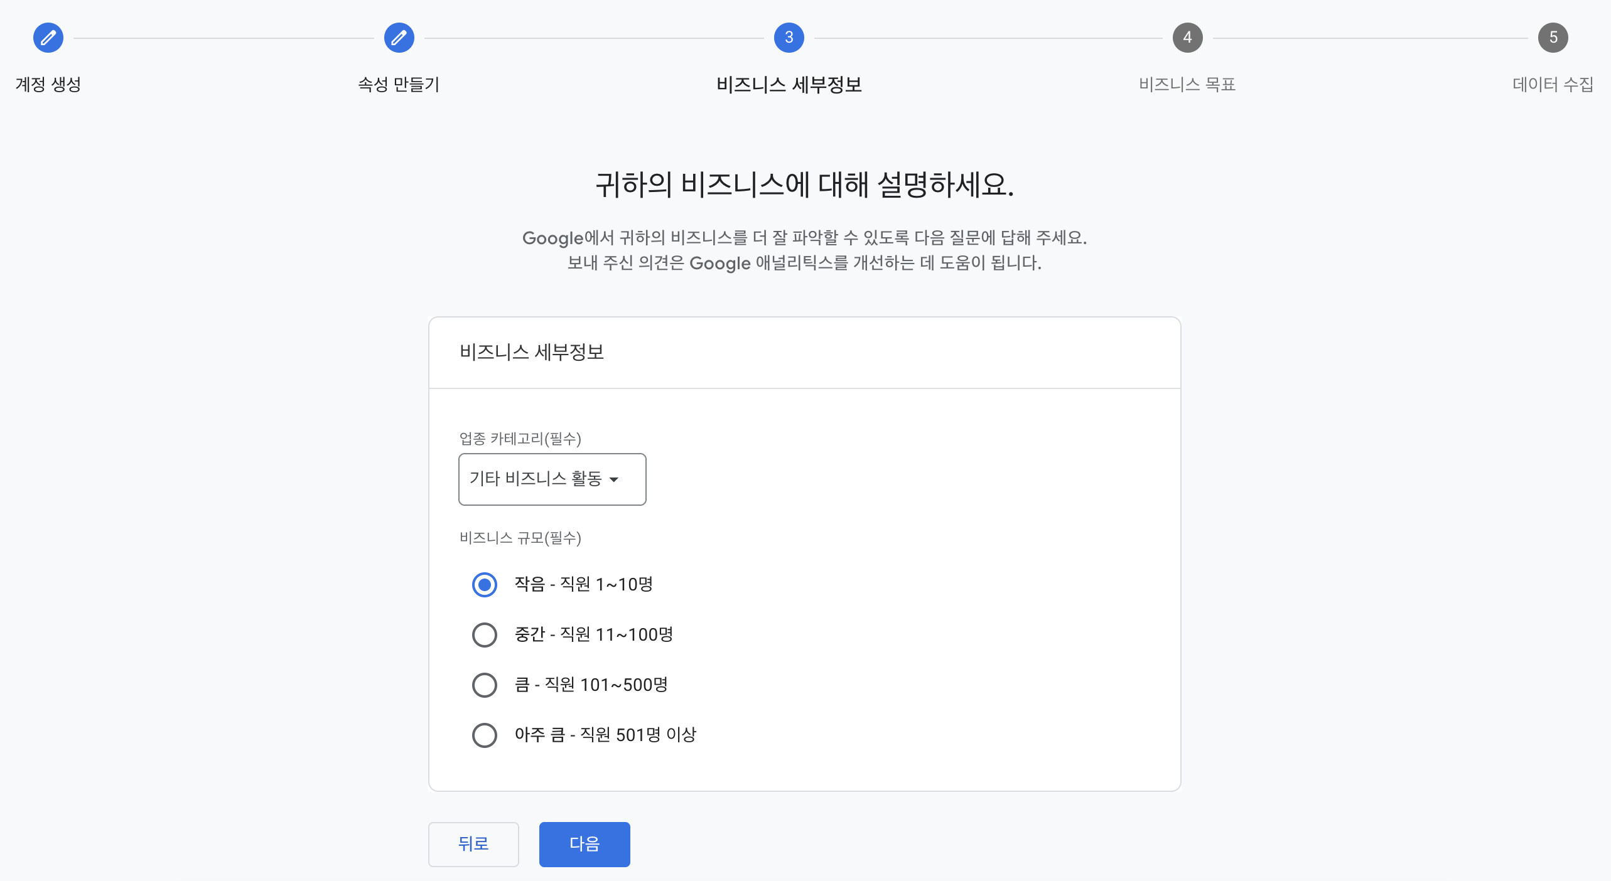Click the step 3 circle icon
Image resolution: width=1611 pixels, height=881 pixels.
click(789, 38)
